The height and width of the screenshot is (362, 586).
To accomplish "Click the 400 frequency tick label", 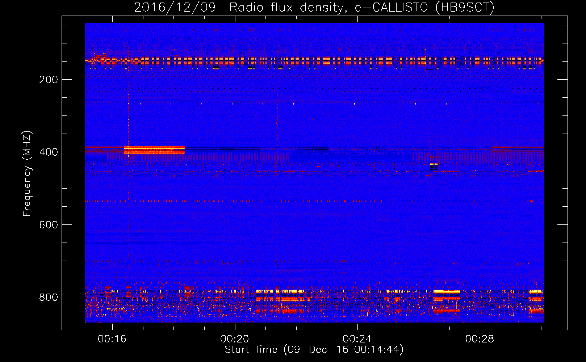I will tap(49, 152).
